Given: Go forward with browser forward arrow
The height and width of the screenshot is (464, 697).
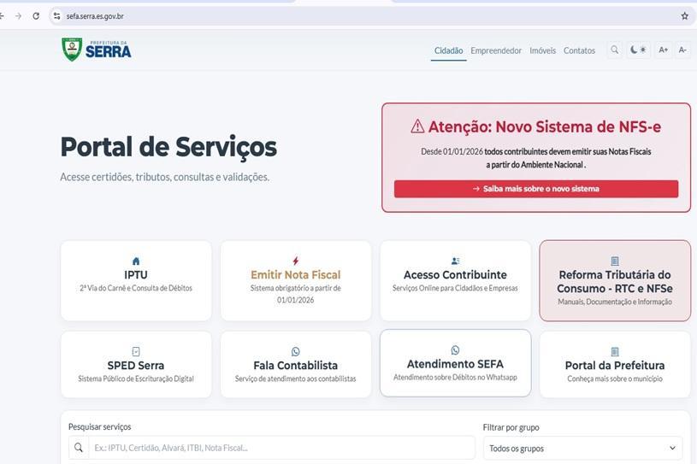Looking at the screenshot, I should coord(18,16).
